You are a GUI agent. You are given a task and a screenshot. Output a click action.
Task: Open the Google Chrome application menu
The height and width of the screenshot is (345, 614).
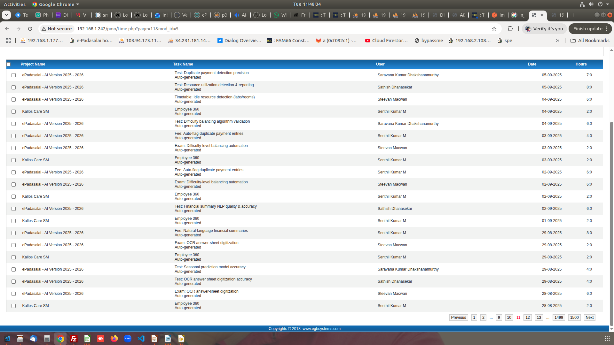(x=56, y=4)
